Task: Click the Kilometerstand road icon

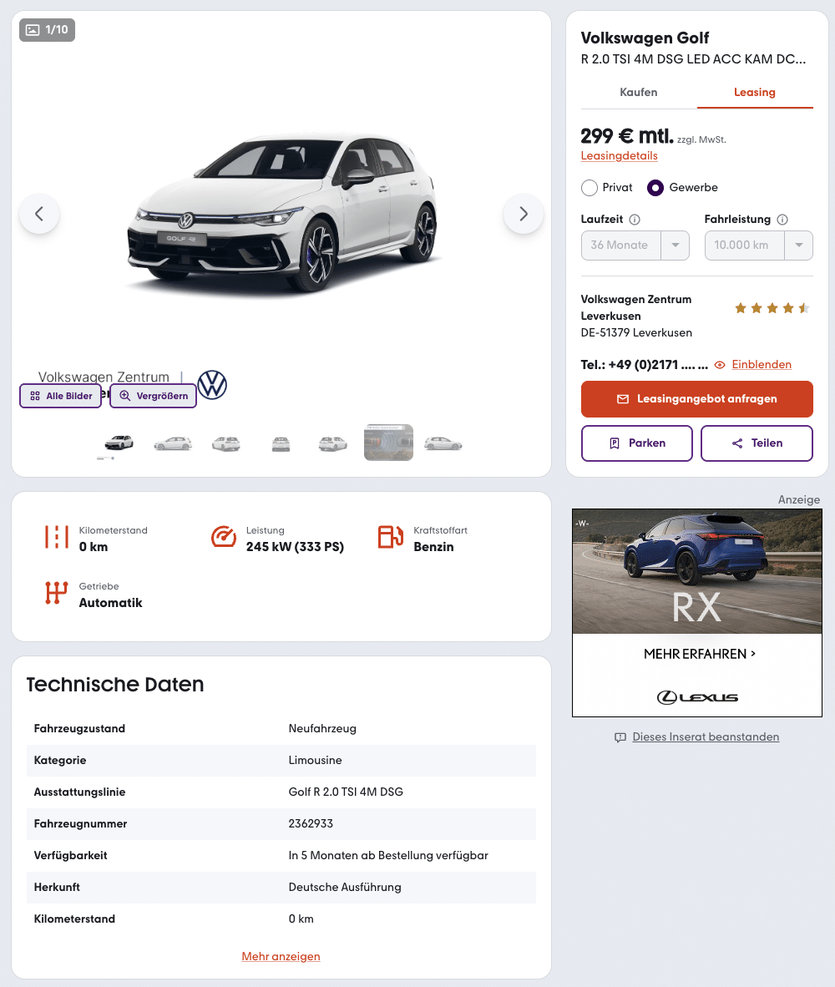Action: point(56,537)
